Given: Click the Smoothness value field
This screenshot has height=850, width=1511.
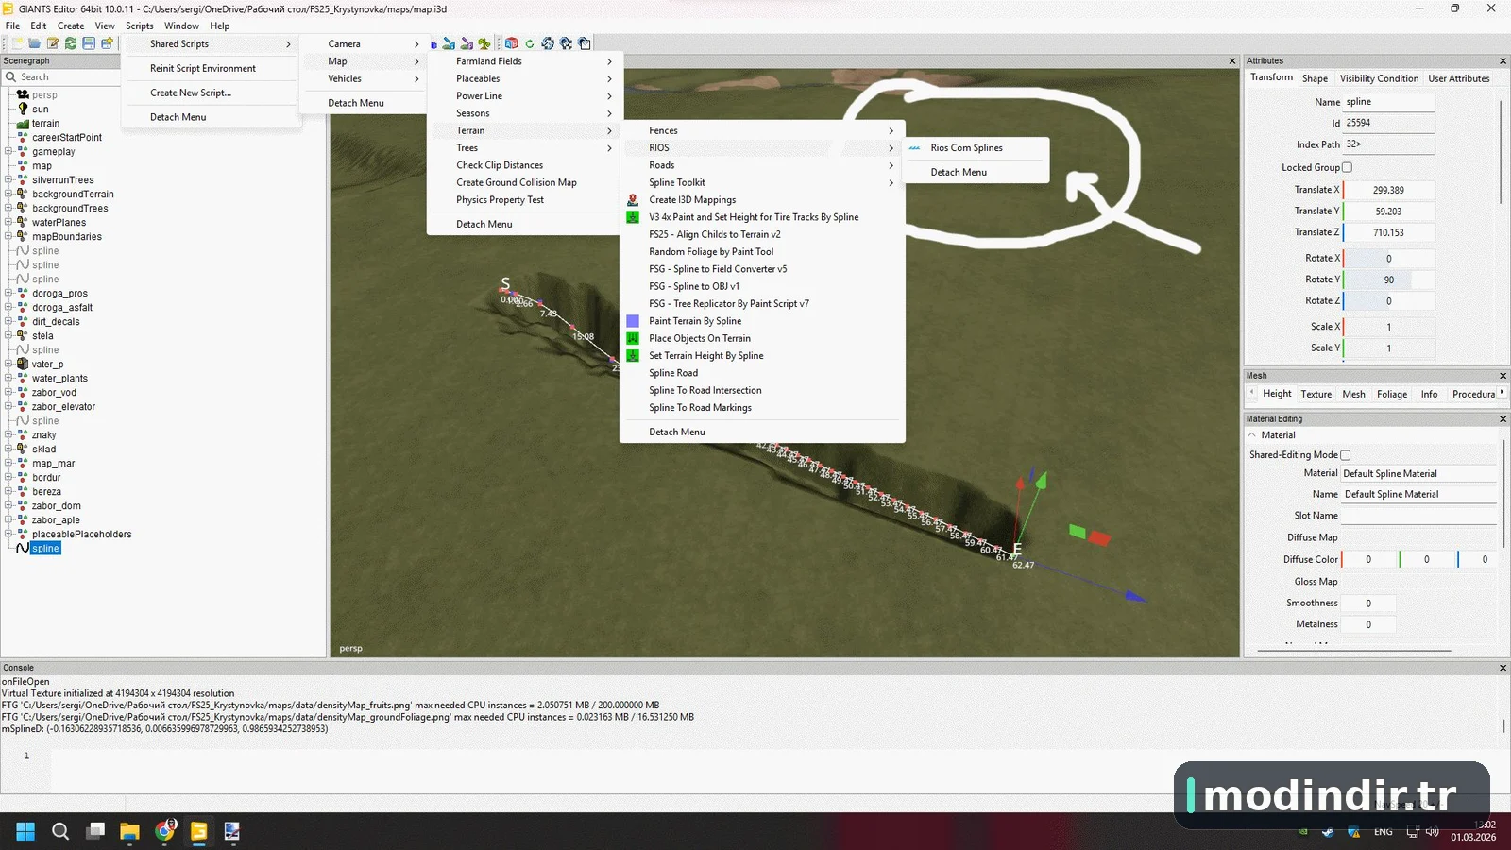Looking at the screenshot, I should click(x=1368, y=603).
